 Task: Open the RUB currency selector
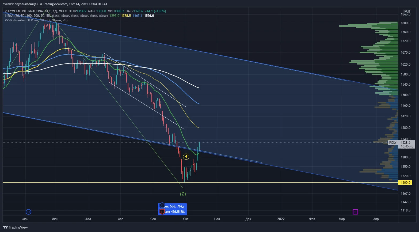click(x=407, y=11)
